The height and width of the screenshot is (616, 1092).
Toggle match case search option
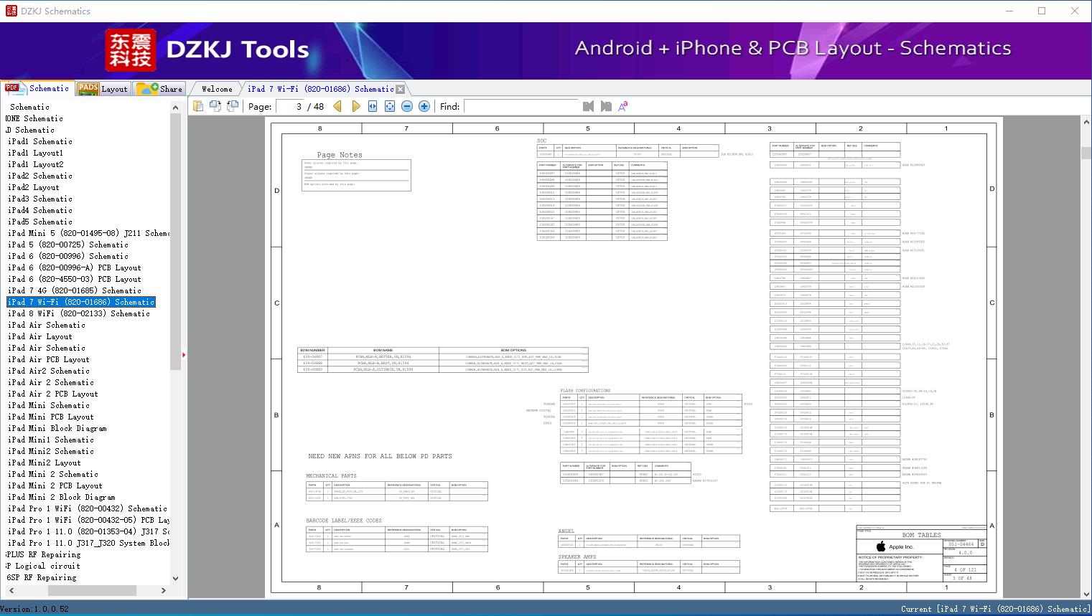(623, 106)
